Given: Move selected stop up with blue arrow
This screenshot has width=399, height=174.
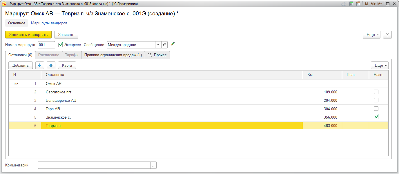Looking at the screenshot, I should 51,65.
